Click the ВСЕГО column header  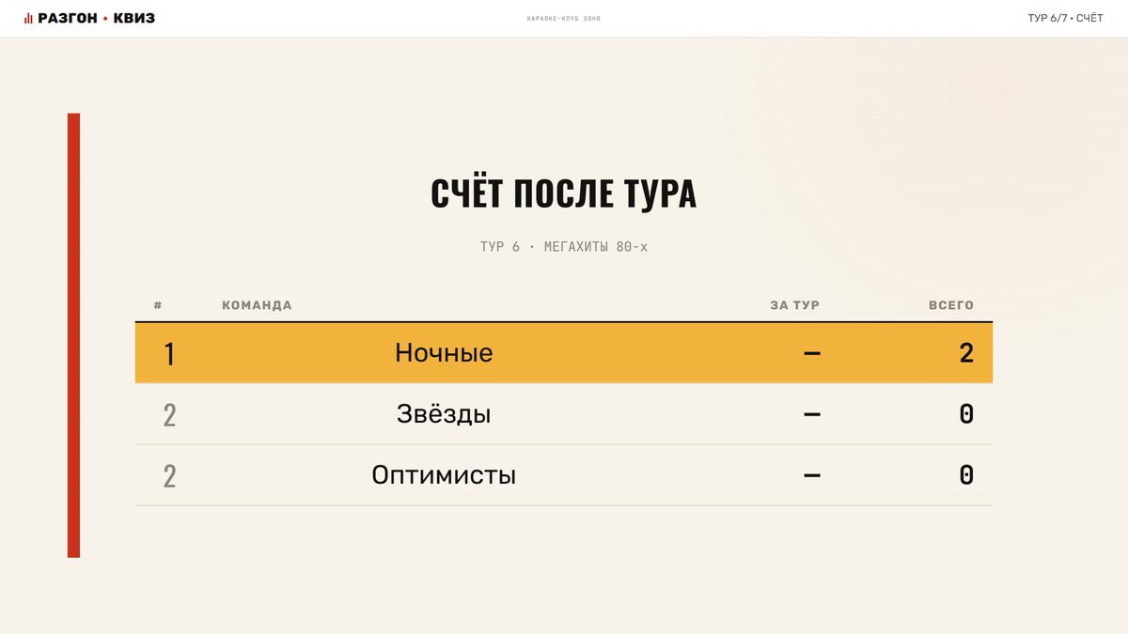(x=951, y=305)
